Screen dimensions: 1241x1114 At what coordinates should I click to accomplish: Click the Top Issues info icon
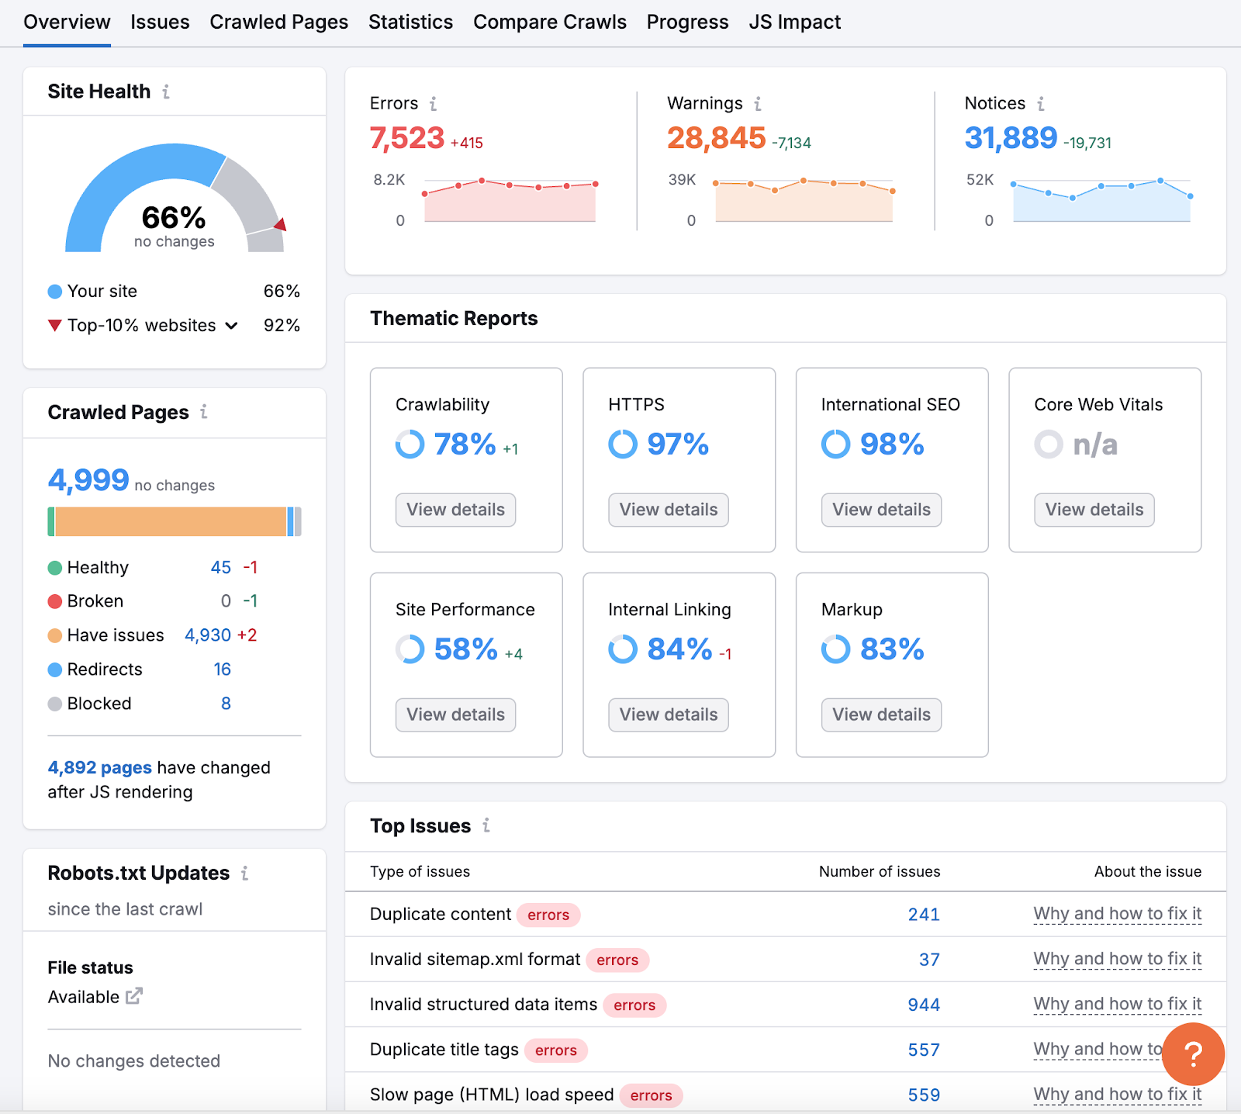pos(486,825)
